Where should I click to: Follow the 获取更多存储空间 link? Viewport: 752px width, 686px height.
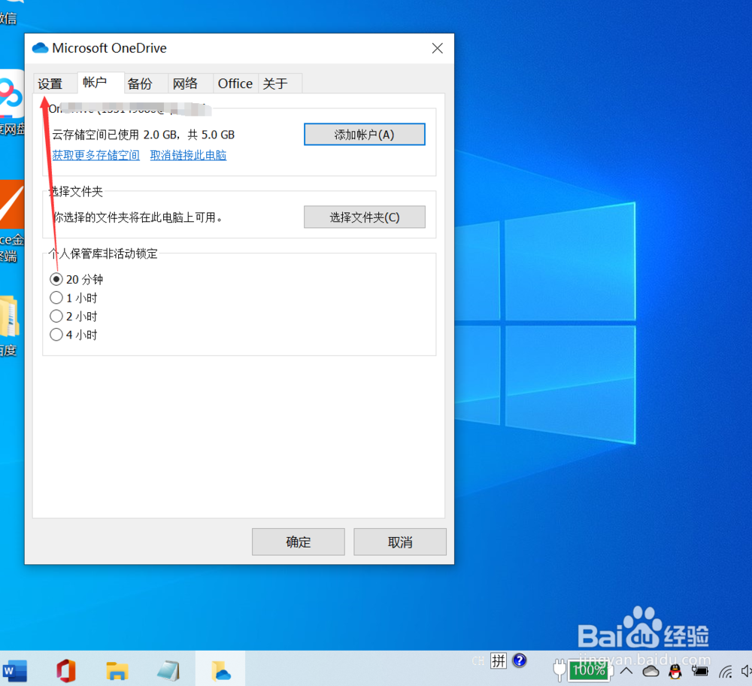tap(96, 155)
